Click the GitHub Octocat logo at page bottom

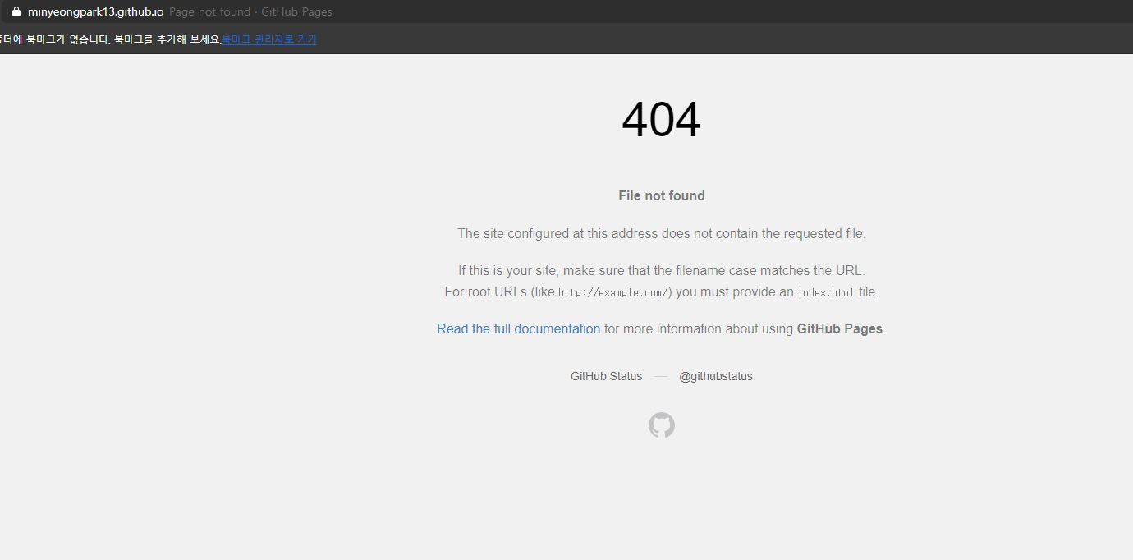[x=661, y=425]
